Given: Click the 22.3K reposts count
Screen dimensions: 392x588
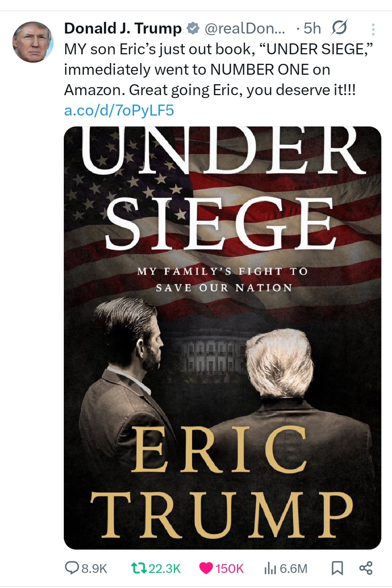Looking at the screenshot, I should point(165,568).
